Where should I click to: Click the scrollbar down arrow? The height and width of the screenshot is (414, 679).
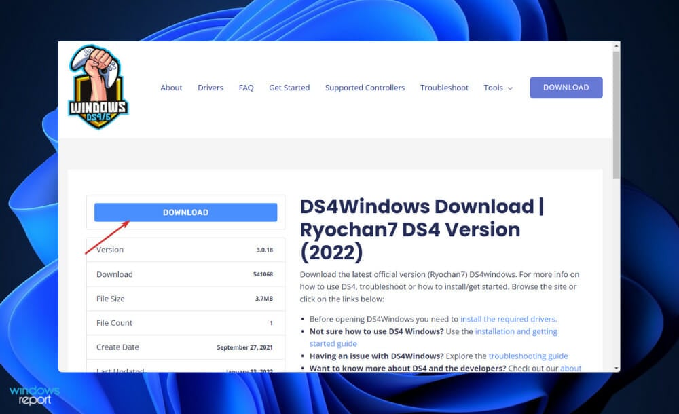tap(617, 368)
